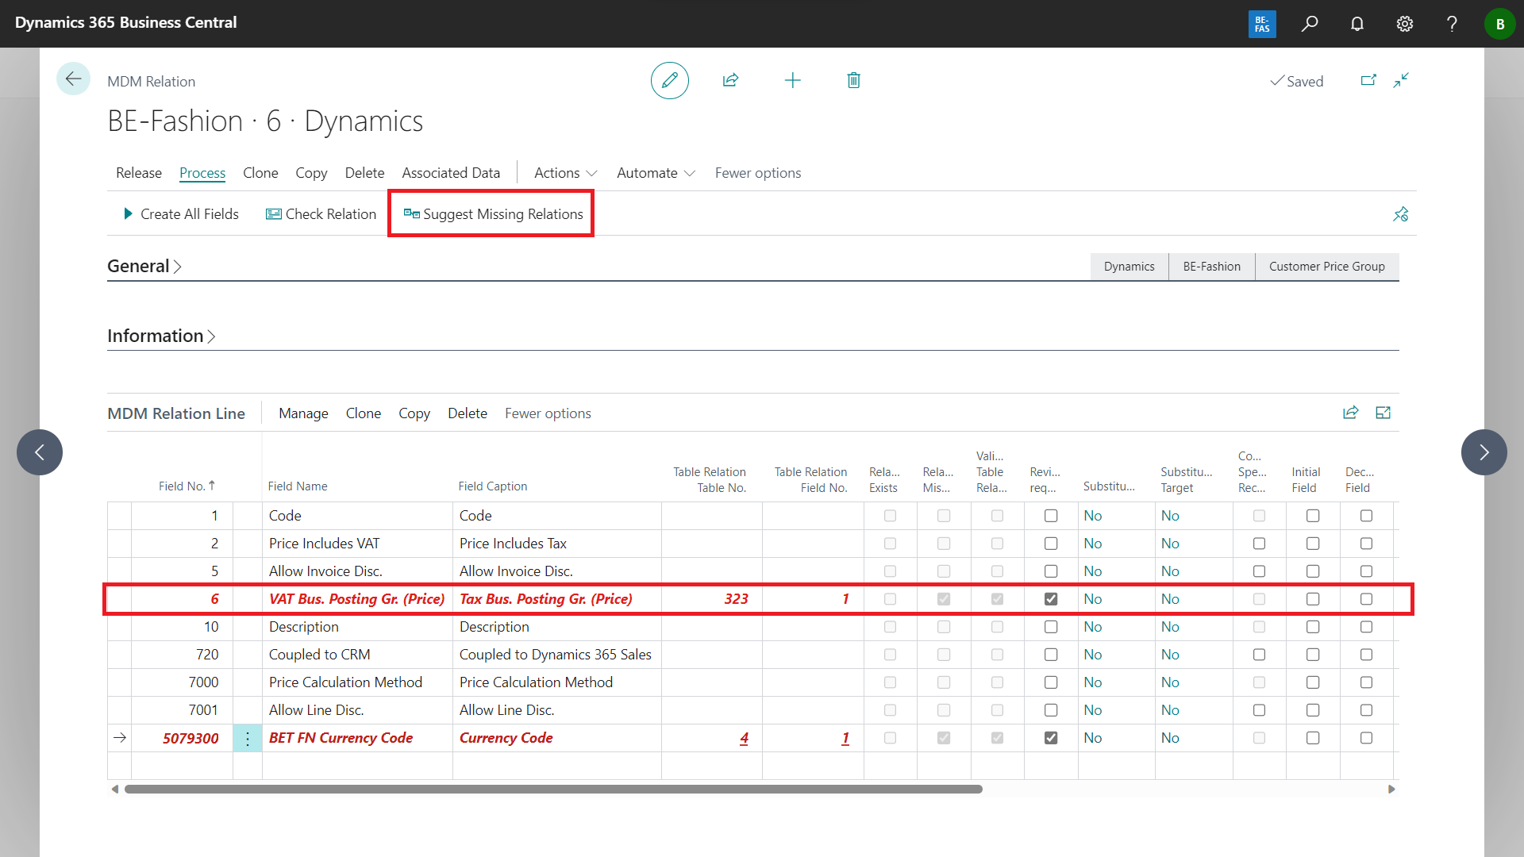Click Fewer options in Relation Line bar
1524x857 pixels.
(548, 413)
